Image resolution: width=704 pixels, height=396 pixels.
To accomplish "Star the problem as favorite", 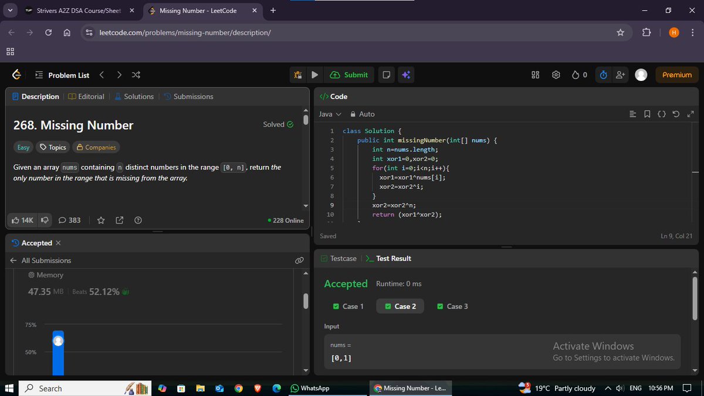I will (x=101, y=221).
